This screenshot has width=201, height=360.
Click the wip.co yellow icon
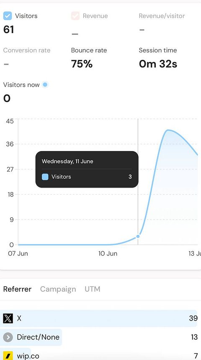(8, 356)
